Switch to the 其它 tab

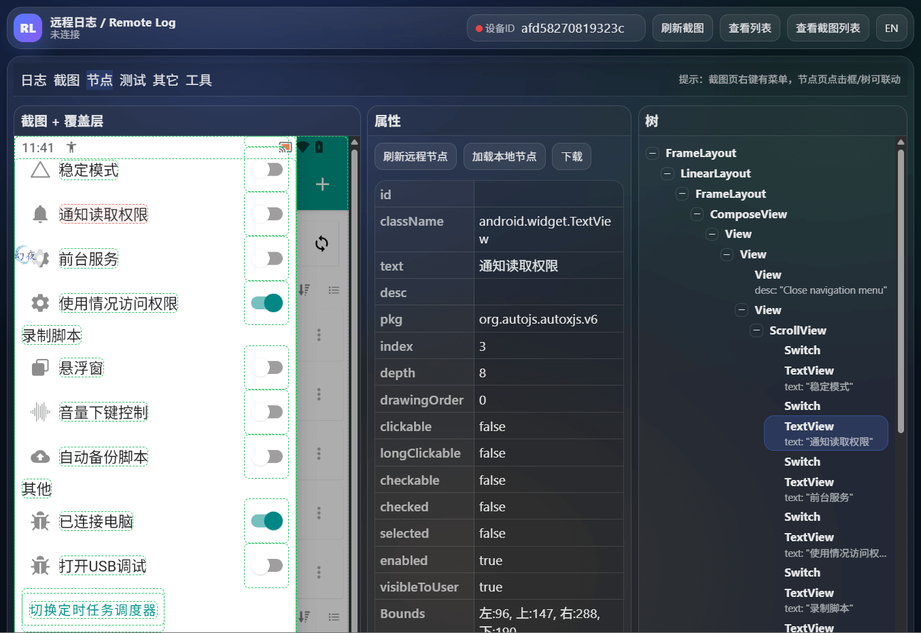(166, 80)
